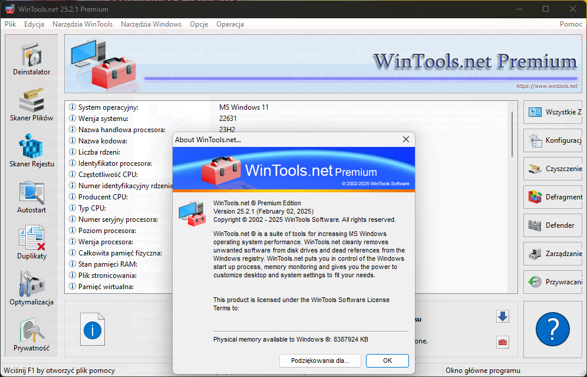Viewport: 587px width, 377px height.
Task: Click info icon beside Plik stronicowania
Action: pos(72,275)
